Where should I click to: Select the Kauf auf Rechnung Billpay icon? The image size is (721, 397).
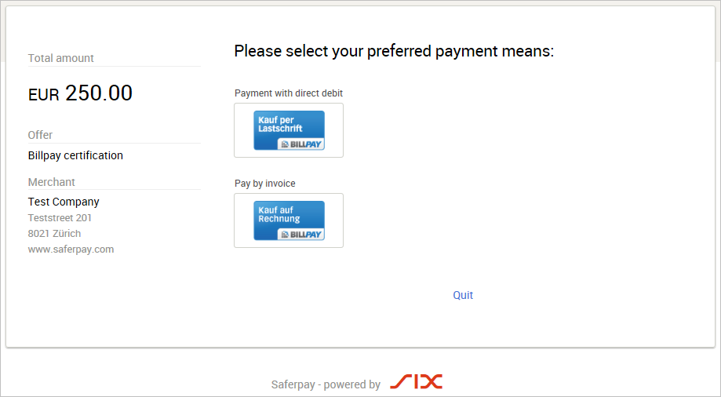[x=289, y=220]
